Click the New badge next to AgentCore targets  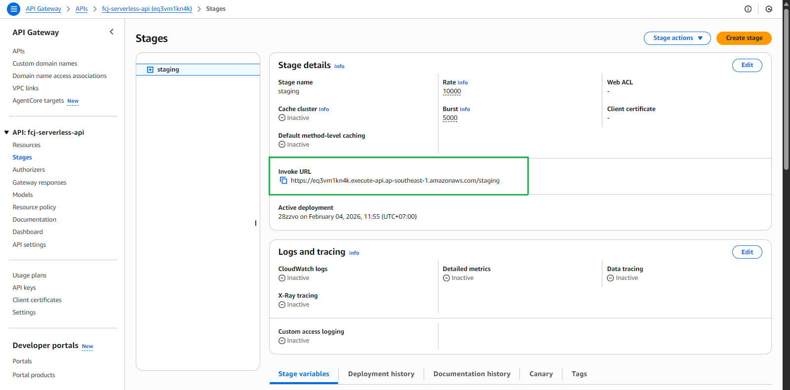tap(73, 101)
